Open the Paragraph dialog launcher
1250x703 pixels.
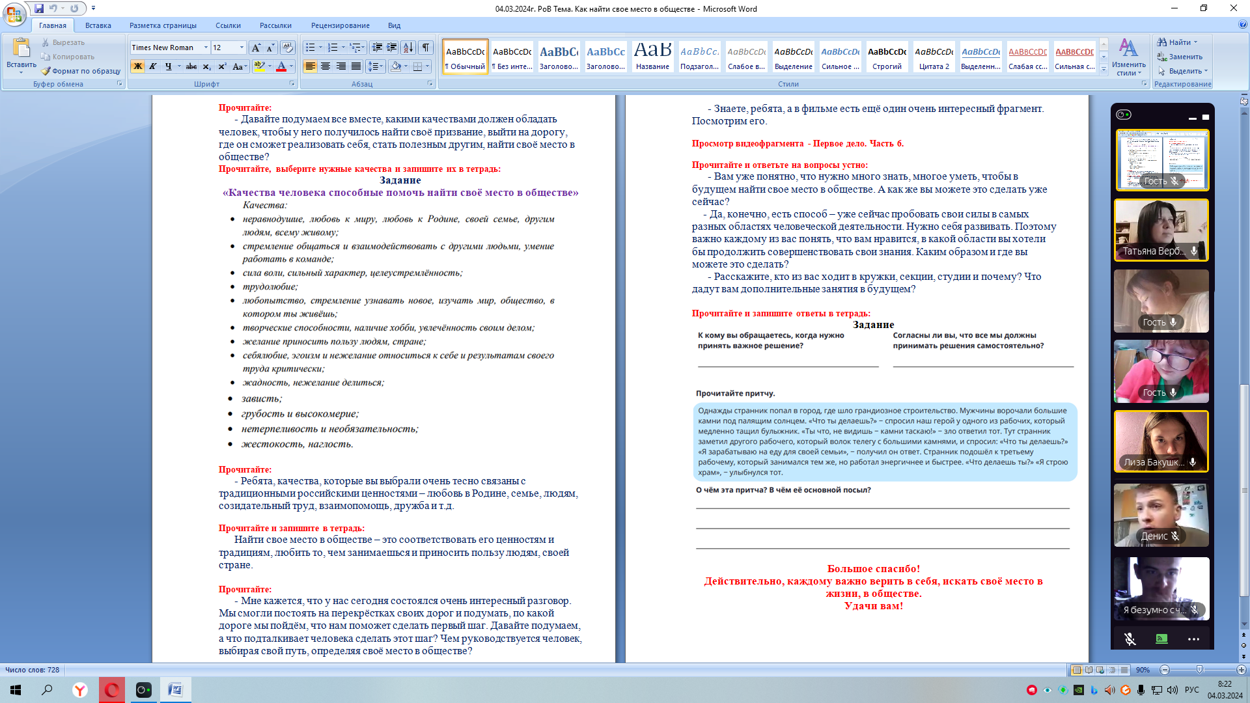430,84
